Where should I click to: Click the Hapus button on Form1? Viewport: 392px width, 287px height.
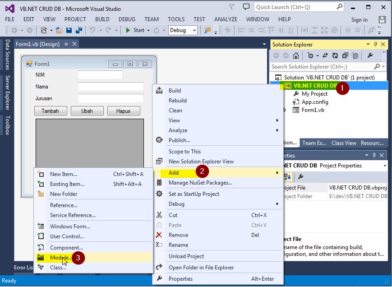(124, 111)
